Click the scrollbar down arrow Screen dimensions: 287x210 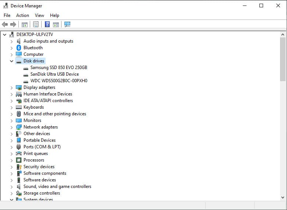pyautogui.click(x=283, y=198)
